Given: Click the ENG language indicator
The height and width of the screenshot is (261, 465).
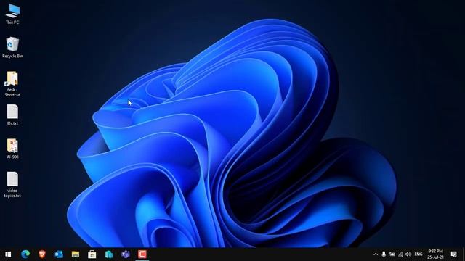Looking at the screenshot, I should (x=418, y=254).
